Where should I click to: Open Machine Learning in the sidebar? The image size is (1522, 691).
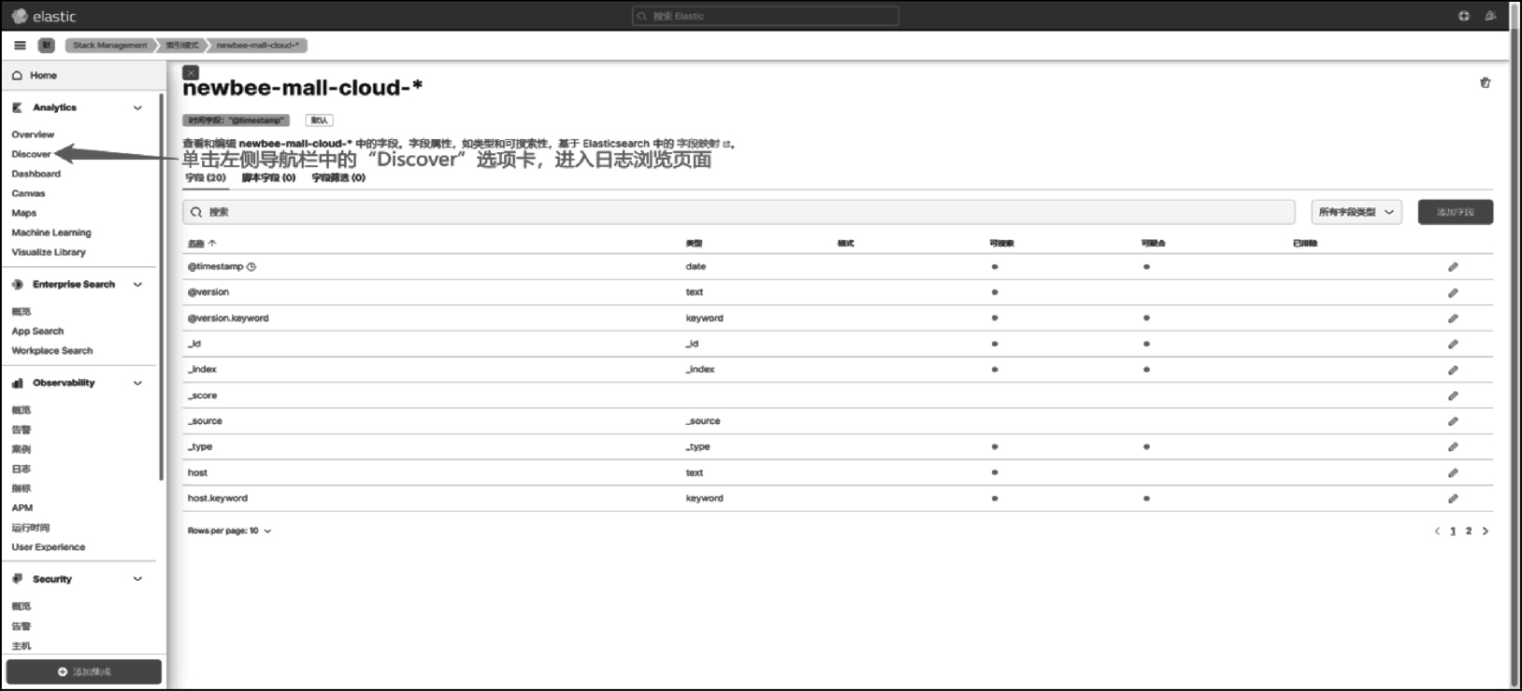coord(51,233)
